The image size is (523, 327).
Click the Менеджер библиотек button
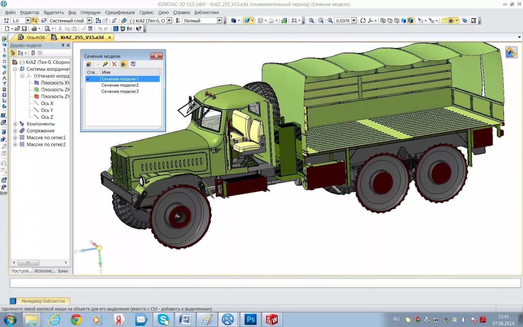coord(40,301)
